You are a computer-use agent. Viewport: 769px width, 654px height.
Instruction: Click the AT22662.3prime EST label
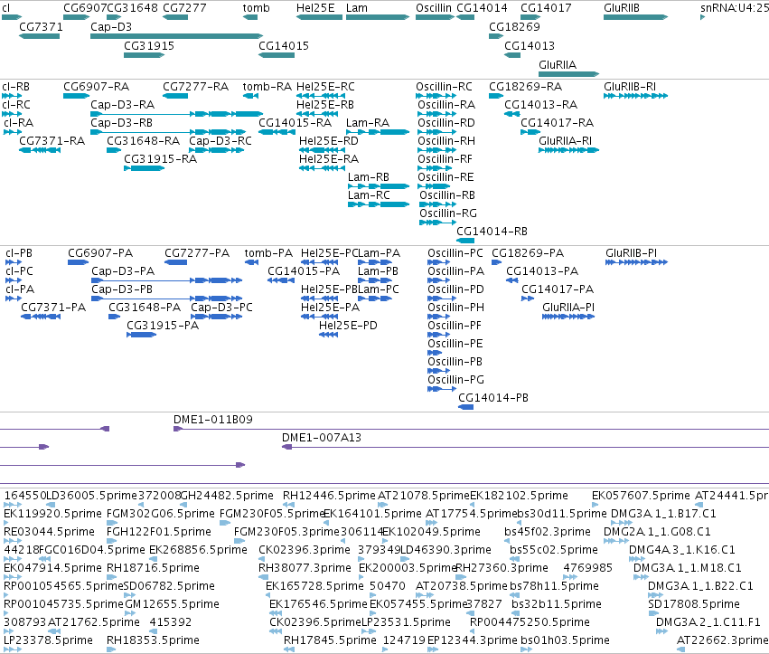[722, 640]
